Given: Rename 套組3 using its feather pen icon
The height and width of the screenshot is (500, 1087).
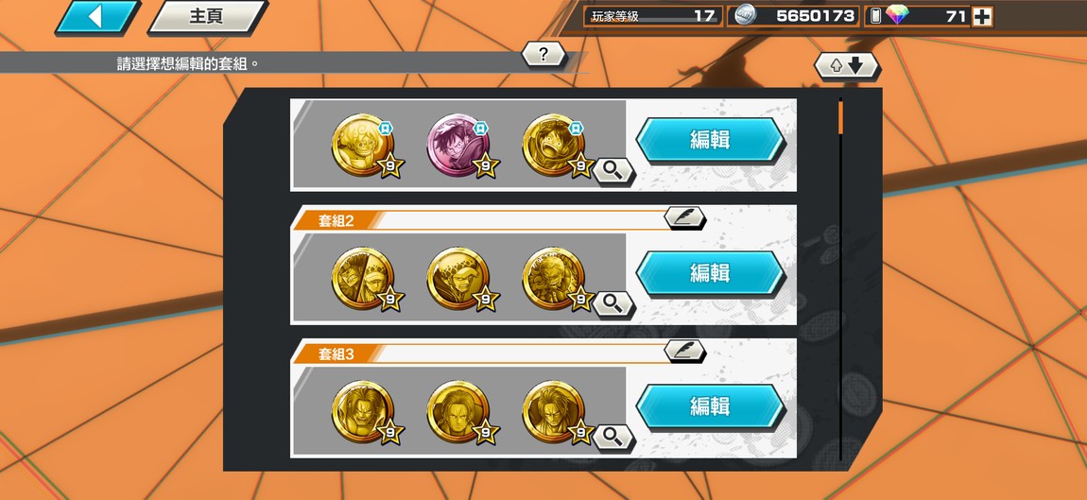Looking at the screenshot, I should (685, 351).
